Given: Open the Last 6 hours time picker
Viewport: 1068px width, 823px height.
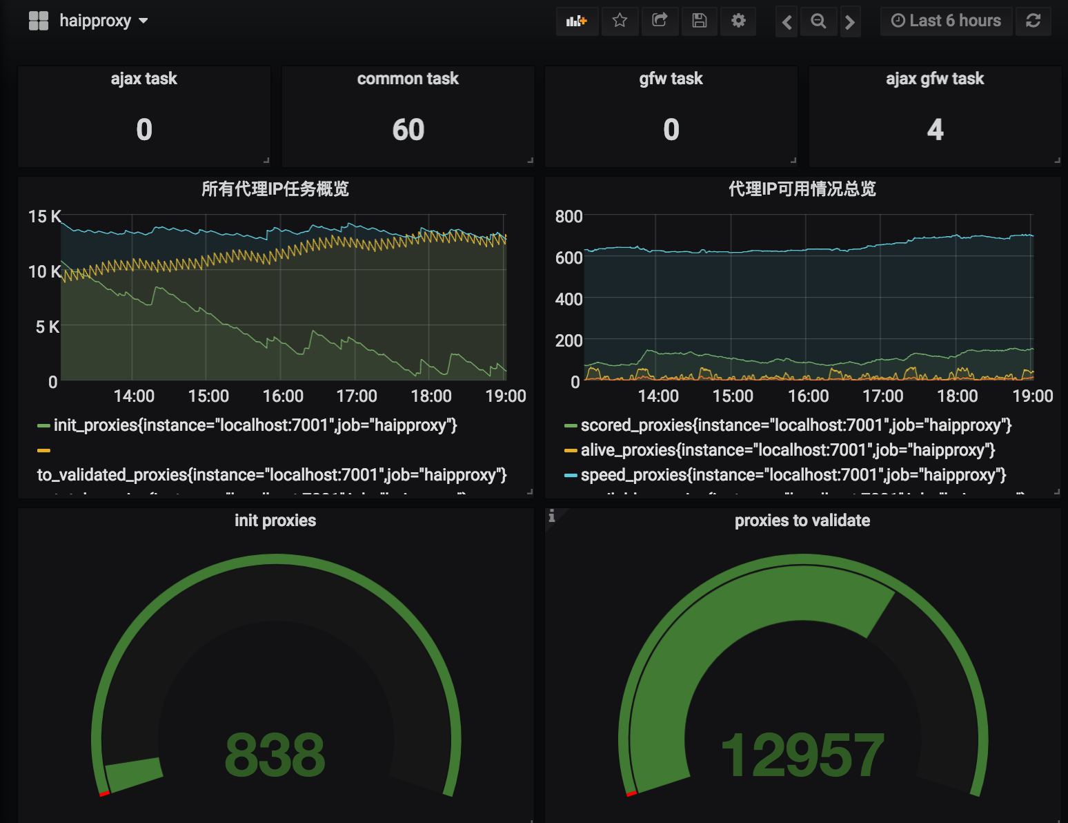Looking at the screenshot, I should click(x=946, y=21).
